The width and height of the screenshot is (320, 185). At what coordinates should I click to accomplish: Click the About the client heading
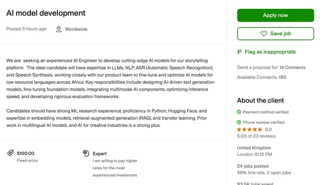coord(260,100)
